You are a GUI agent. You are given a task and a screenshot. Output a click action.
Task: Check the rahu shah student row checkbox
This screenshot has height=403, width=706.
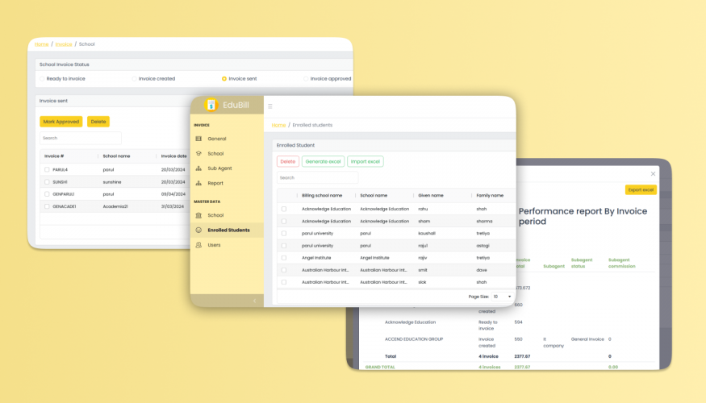coord(284,209)
